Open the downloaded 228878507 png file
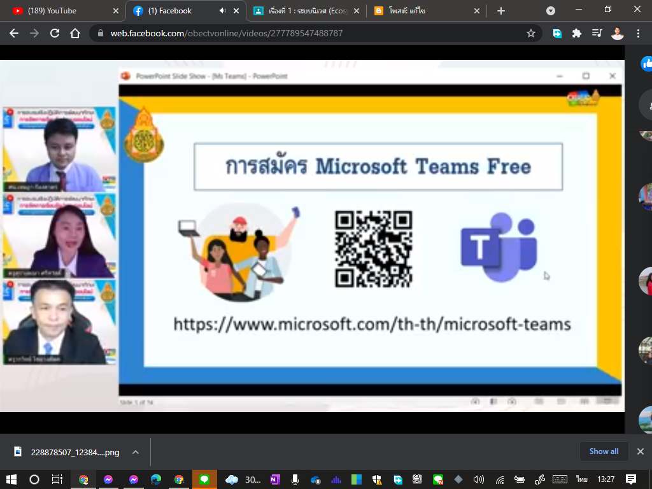The width and height of the screenshot is (652, 489). tap(66, 452)
